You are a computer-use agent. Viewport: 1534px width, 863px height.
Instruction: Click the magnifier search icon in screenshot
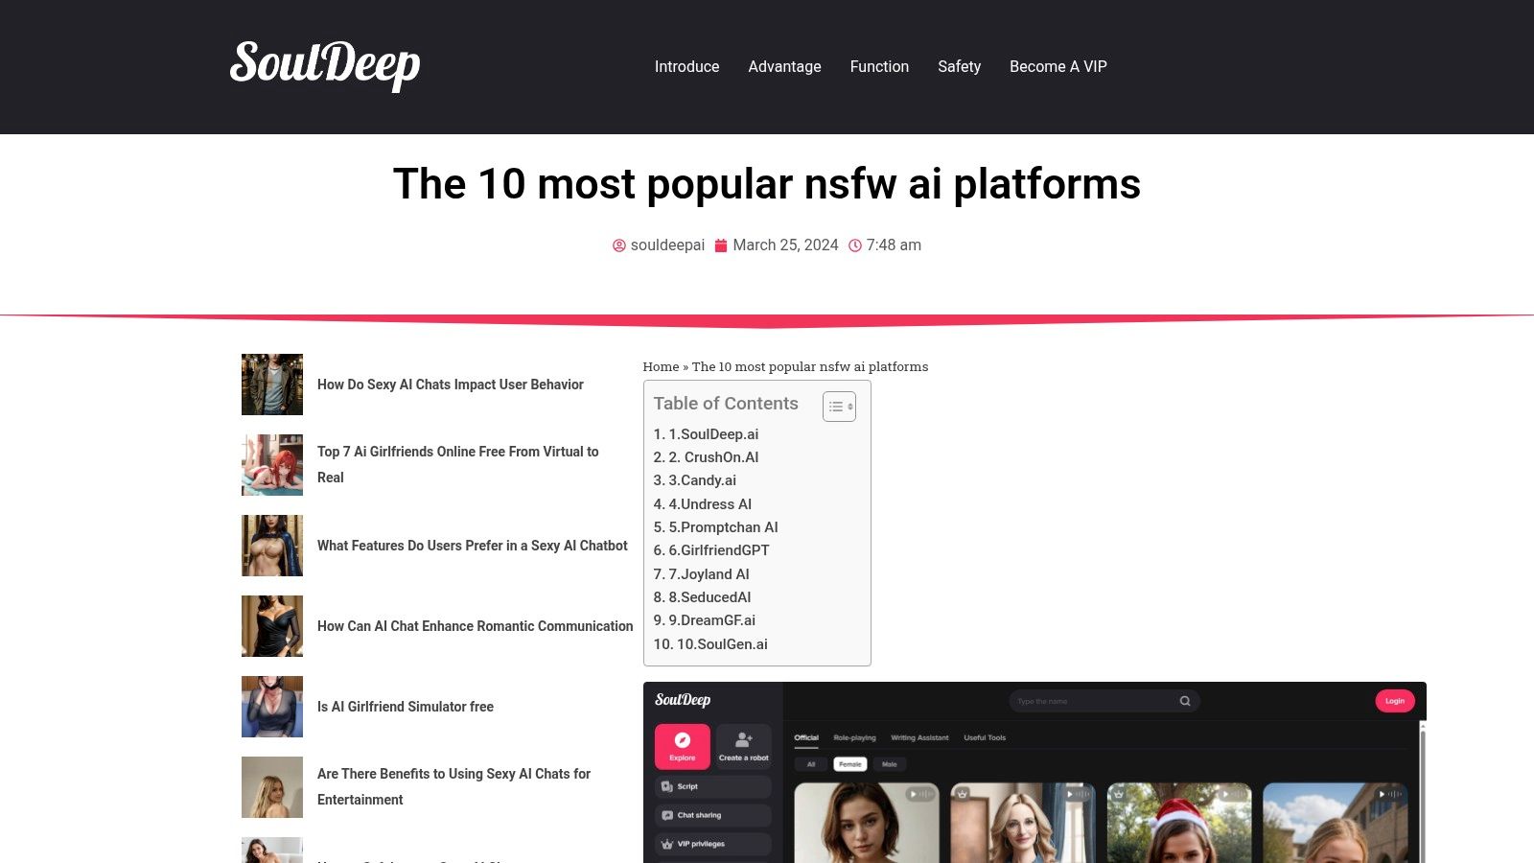(1185, 701)
